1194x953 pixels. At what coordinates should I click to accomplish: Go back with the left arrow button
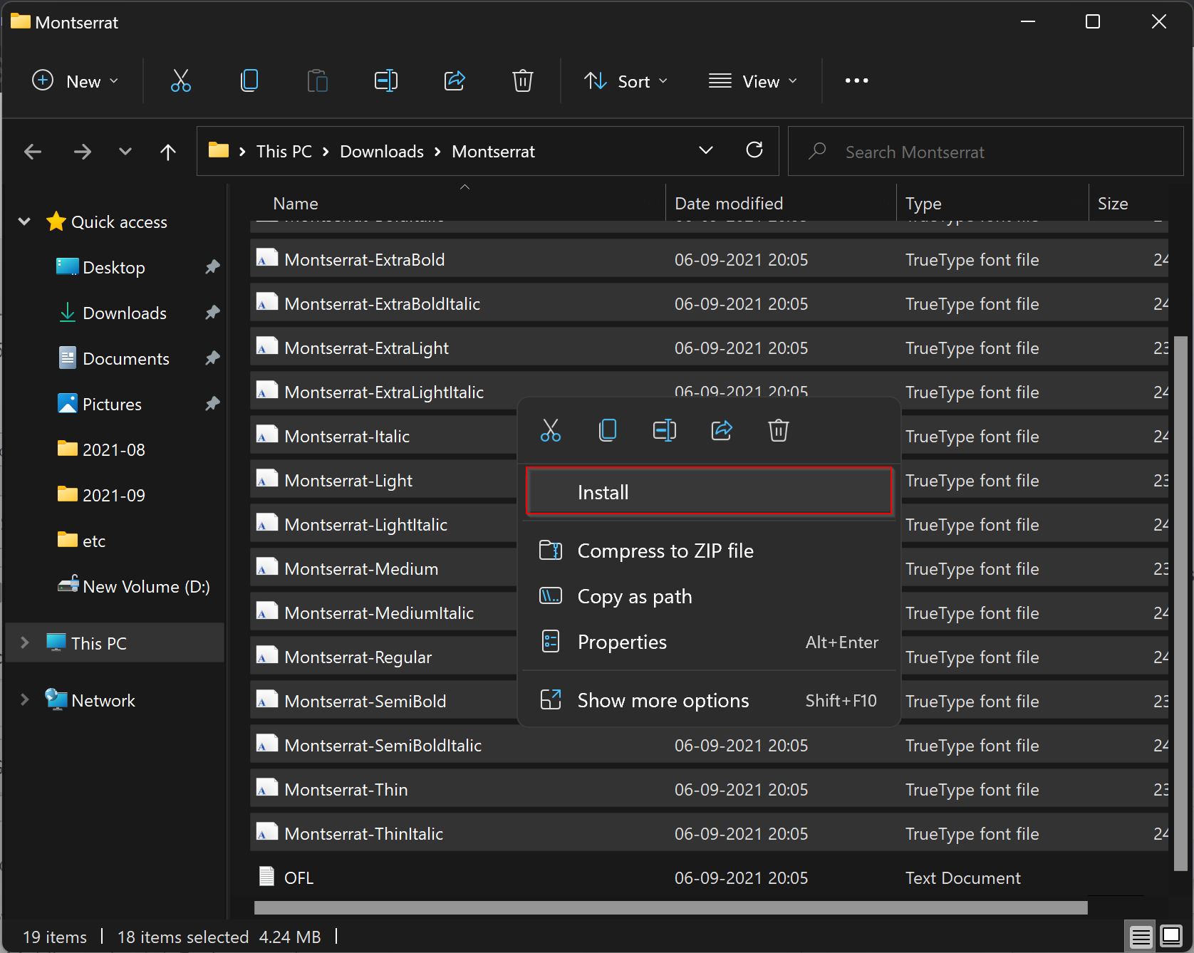(x=33, y=152)
